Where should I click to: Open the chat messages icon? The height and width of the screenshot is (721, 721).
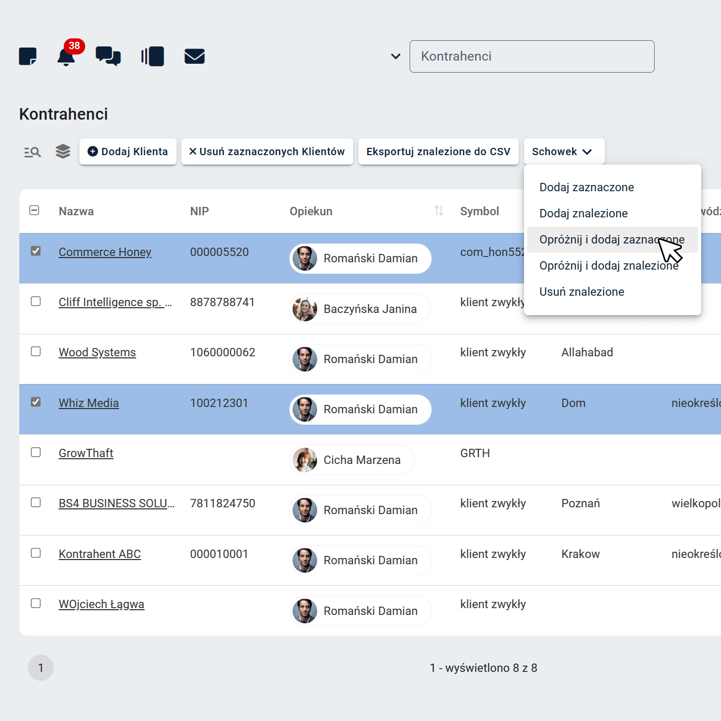108,56
